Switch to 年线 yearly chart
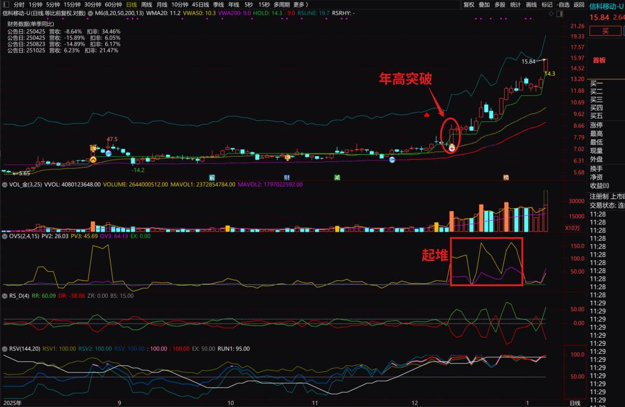Screen dimensions: 625x407 [234, 5]
